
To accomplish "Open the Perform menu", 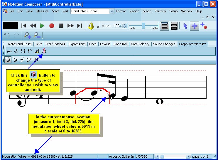I will [160, 11].
